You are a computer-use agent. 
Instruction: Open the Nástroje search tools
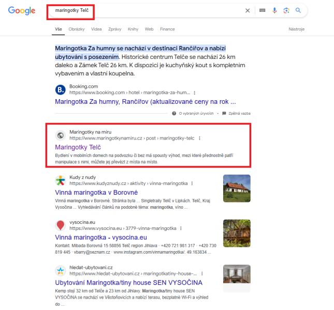297,29
